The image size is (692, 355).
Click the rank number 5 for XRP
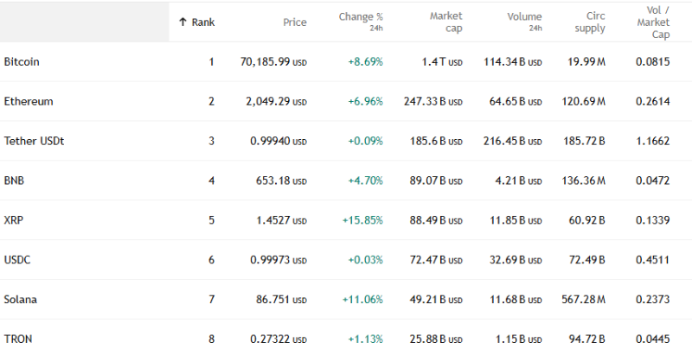coord(211,220)
